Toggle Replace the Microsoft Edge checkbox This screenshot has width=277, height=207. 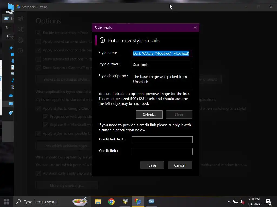coord(45,125)
